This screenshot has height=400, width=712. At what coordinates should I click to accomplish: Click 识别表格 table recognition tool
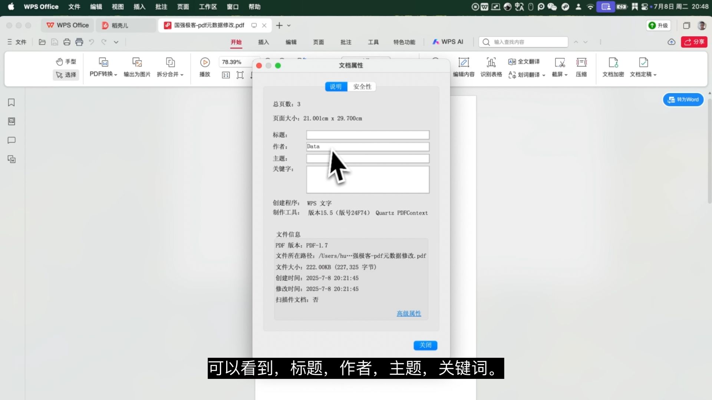(x=491, y=67)
